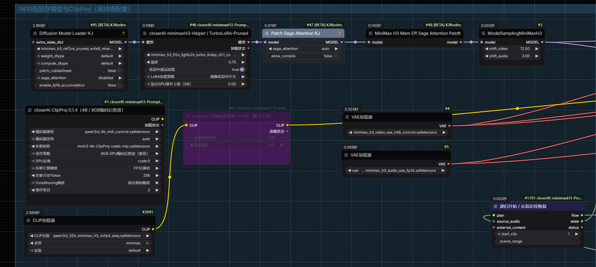Open the minimax_h3_audio_vae_fp32 VAE dropdown
The height and width of the screenshot is (267, 596).
(x=396, y=171)
